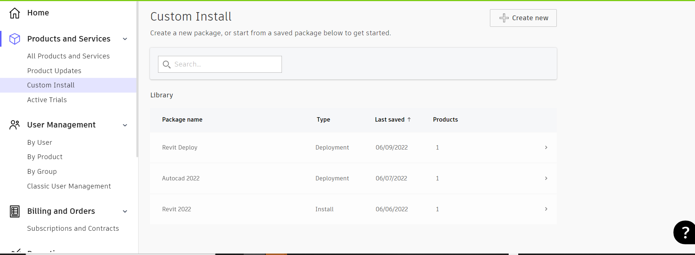
Task: Click the plus icon on Create new
Action: click(504, 18)
